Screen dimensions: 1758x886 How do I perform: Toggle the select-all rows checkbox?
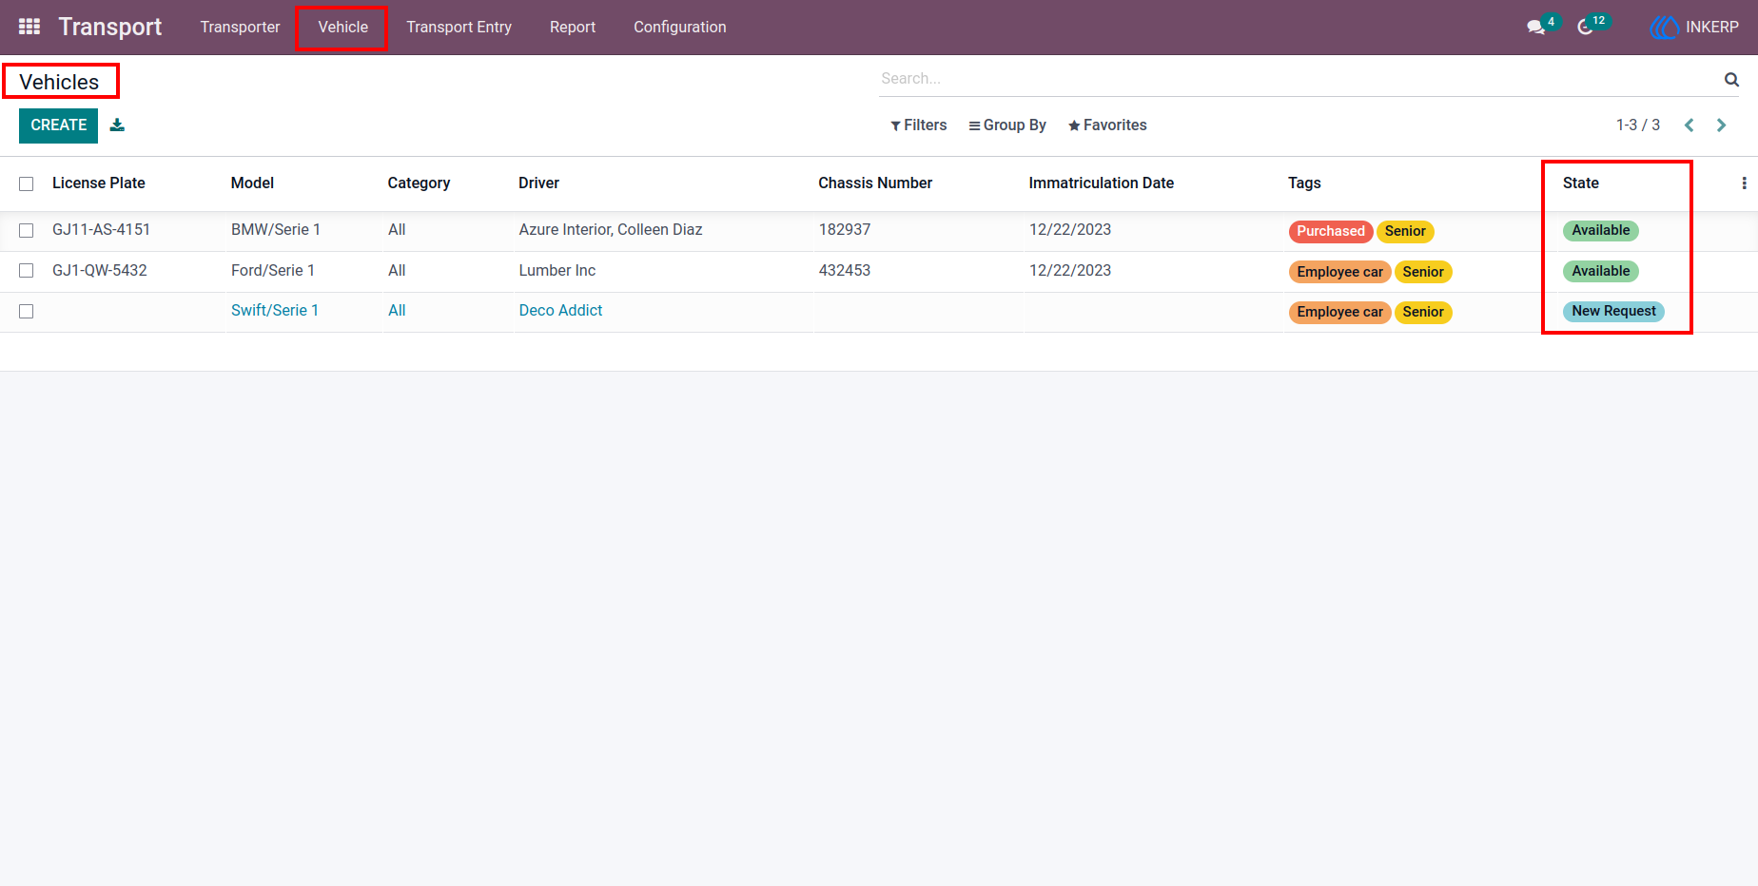tap(27, 183)
